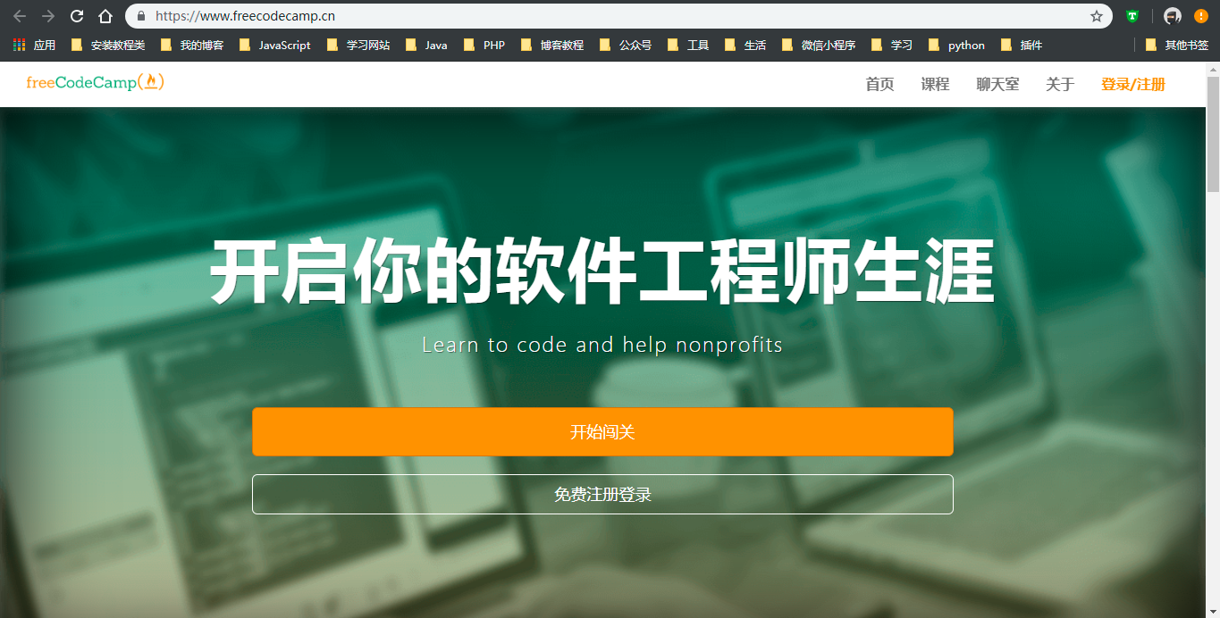The image size is (1220, 618).
Task: Expand the Java bookmark folder
Action: 426,45
